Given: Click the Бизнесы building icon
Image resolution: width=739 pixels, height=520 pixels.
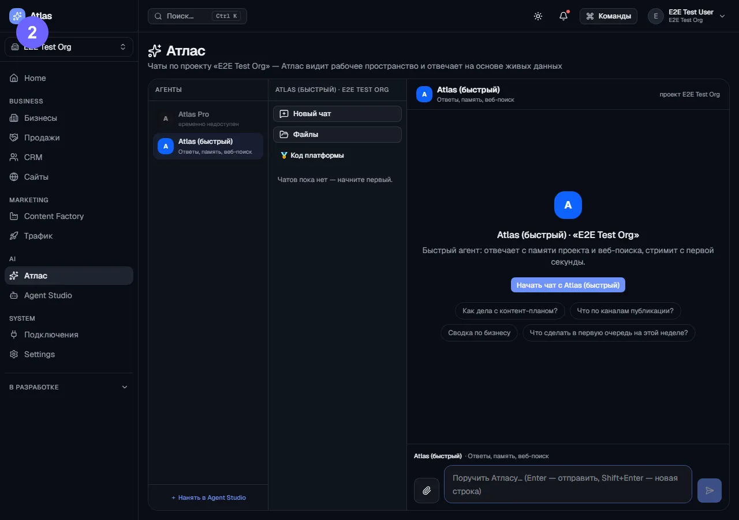Looking at the screenshot, I should click(14, 118).
